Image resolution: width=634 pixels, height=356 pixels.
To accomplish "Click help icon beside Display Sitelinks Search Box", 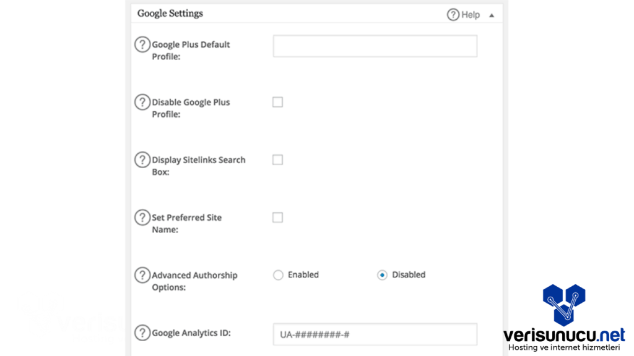I will click(142, 159).
